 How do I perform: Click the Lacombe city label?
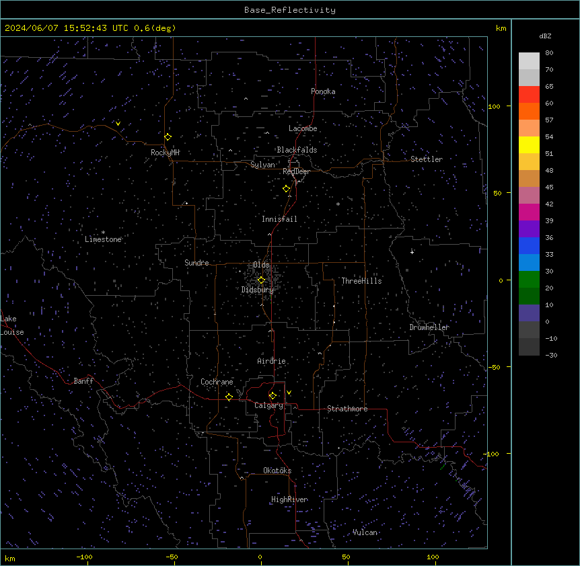[x=303, y=128]
